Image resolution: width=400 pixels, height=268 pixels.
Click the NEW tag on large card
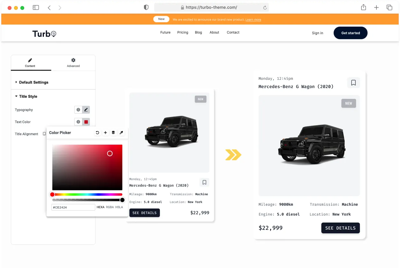pos(349,103)
